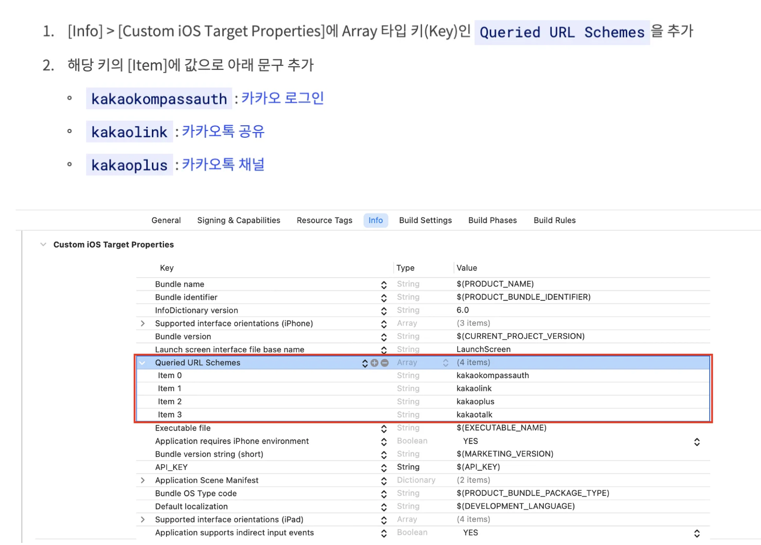This screenshot has width=761, height=545.
Task: Click the kakaoplus code snippet
Action: coord(129,165)
